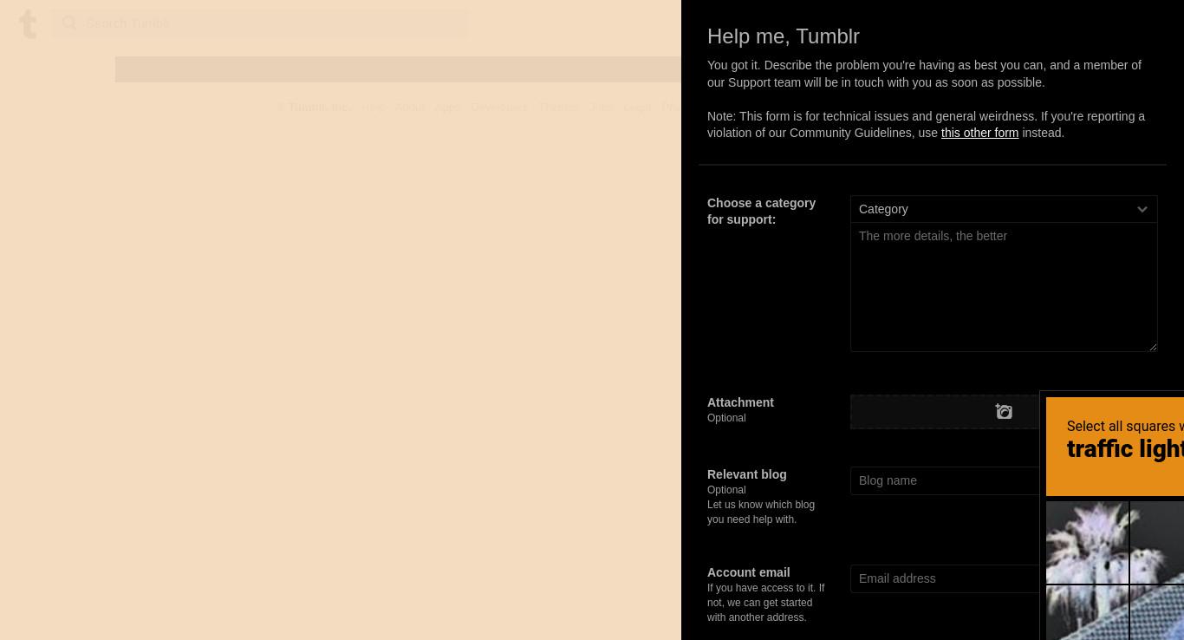The height and width of the screenshot is (640, 1184).
Task: Click the 'Choose a category for support:' label
Action: point(761,211)
